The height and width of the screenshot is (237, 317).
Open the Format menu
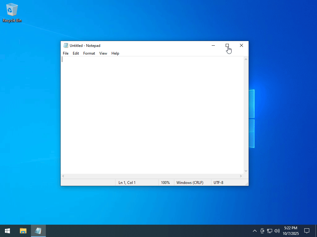pos(89,53)
